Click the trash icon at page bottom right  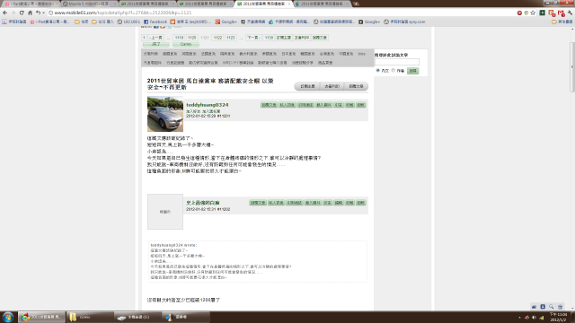[560, 307]
